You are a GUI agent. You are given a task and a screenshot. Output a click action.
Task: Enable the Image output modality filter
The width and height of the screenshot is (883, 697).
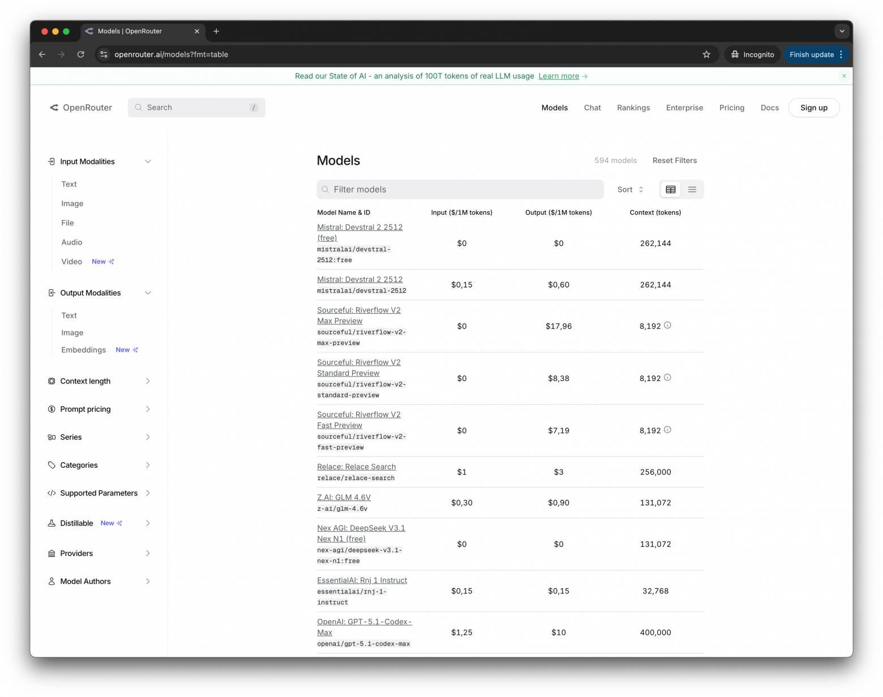(72, 332)
